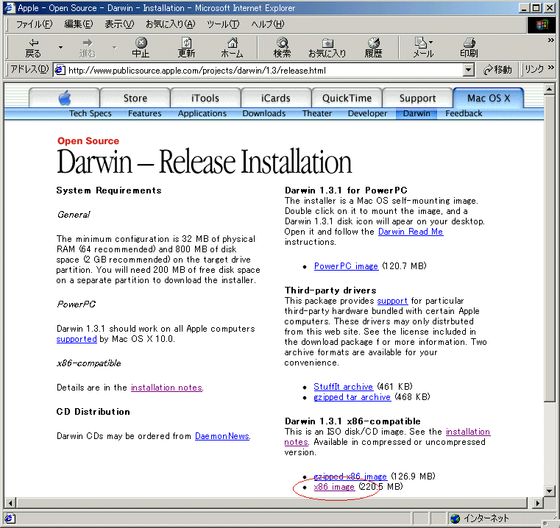The height and width of the screenshot is (528, 560).
Task: Click the status bar page icon
Action: 10,518
